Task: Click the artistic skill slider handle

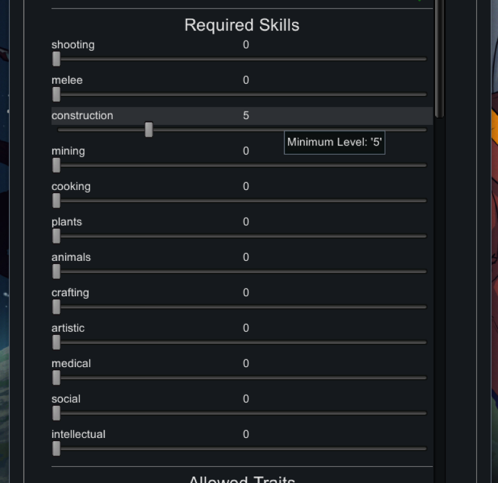Action: click(x=57, y=343)
